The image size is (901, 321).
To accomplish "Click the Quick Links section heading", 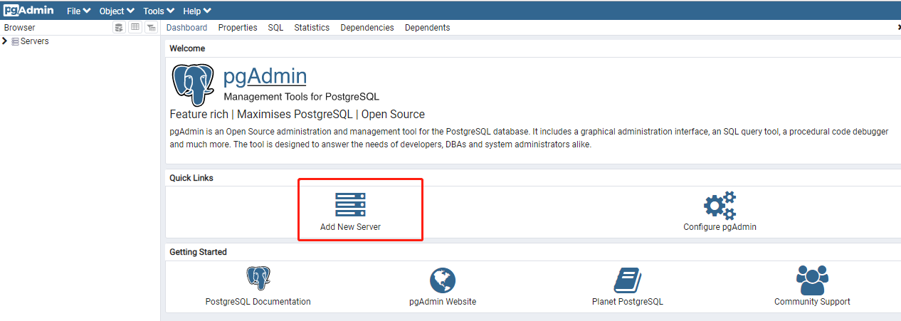I will [191, 178].
